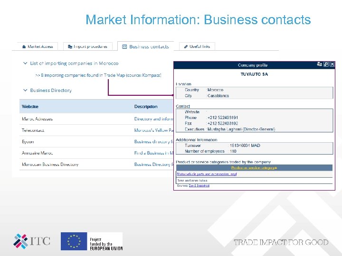Collapse List of importing companies in Morocco
The width and height of the screenshot is (342, 256).
click(x=25, y=63)
